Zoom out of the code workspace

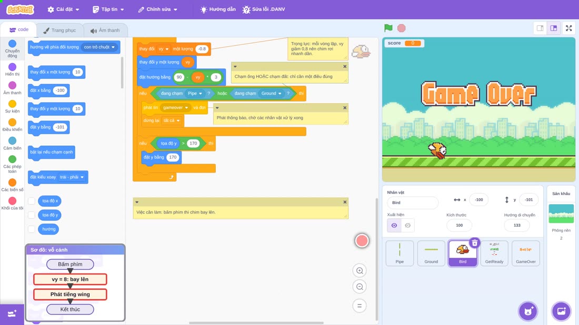coord(360,287)
